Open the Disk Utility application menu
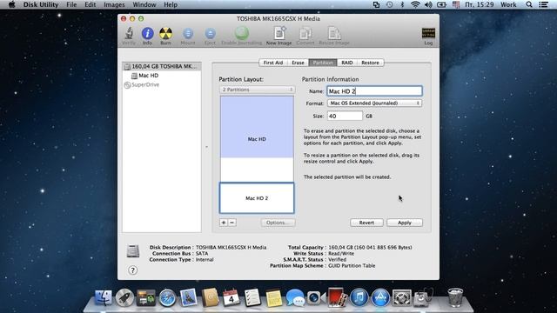The height and width of the screenshot is (313, 557). coord(41,4)
